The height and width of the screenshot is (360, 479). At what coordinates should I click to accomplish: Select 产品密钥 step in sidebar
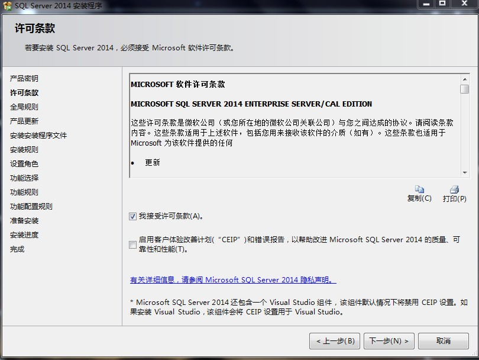24,79
